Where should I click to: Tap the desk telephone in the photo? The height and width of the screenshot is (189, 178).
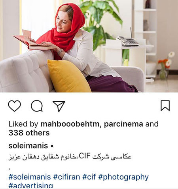click(x=128, y=40)
